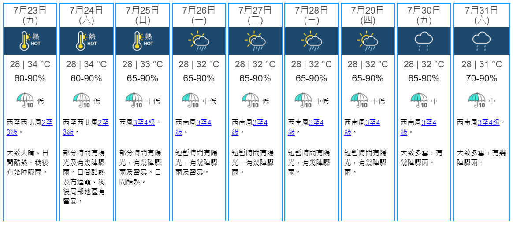
Task: Click the umbrella rain probability icon for 7月24日
Action: (82, 100)
